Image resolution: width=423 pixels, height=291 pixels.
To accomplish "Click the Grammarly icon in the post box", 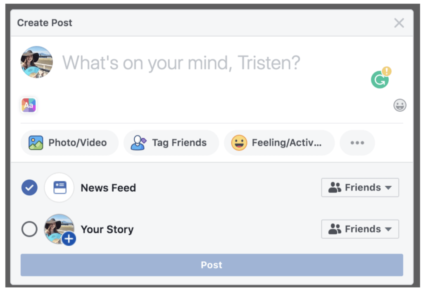I will point(380,80).
